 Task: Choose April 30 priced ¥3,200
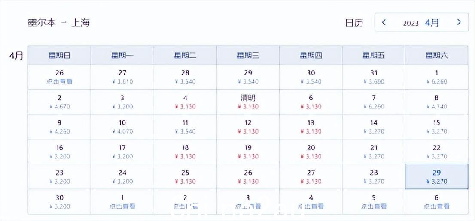coord(59,202)
